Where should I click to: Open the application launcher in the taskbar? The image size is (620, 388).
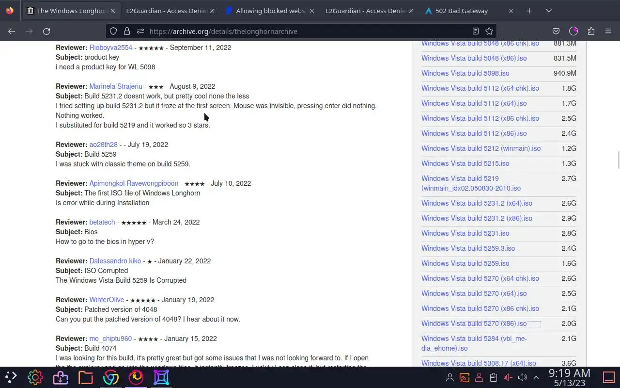tap(11, 377)
